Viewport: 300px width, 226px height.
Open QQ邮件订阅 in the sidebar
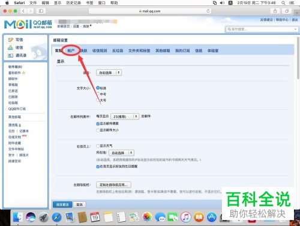tap(17, 109)
